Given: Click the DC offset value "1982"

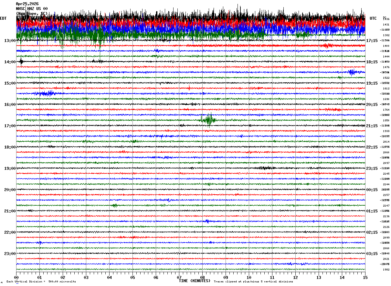Looking at the screenshot, I should click(386, 270).
